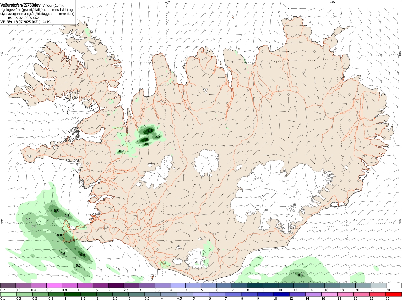Click the "0.7" value in the western inland rain patch

pos(122,151)
